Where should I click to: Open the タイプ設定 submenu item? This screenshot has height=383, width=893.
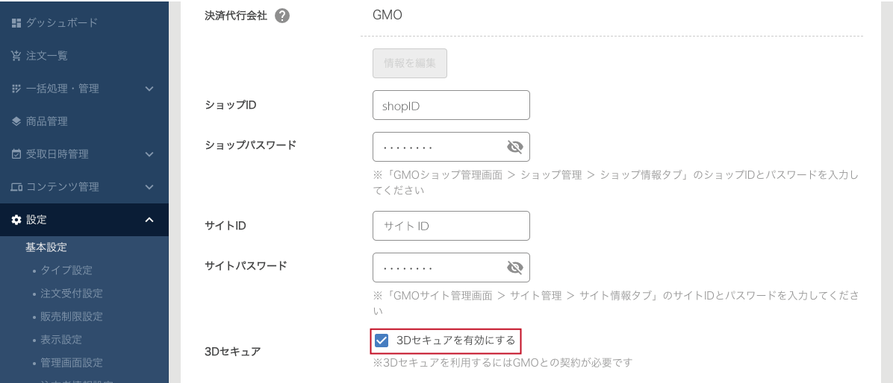[66, 270]
